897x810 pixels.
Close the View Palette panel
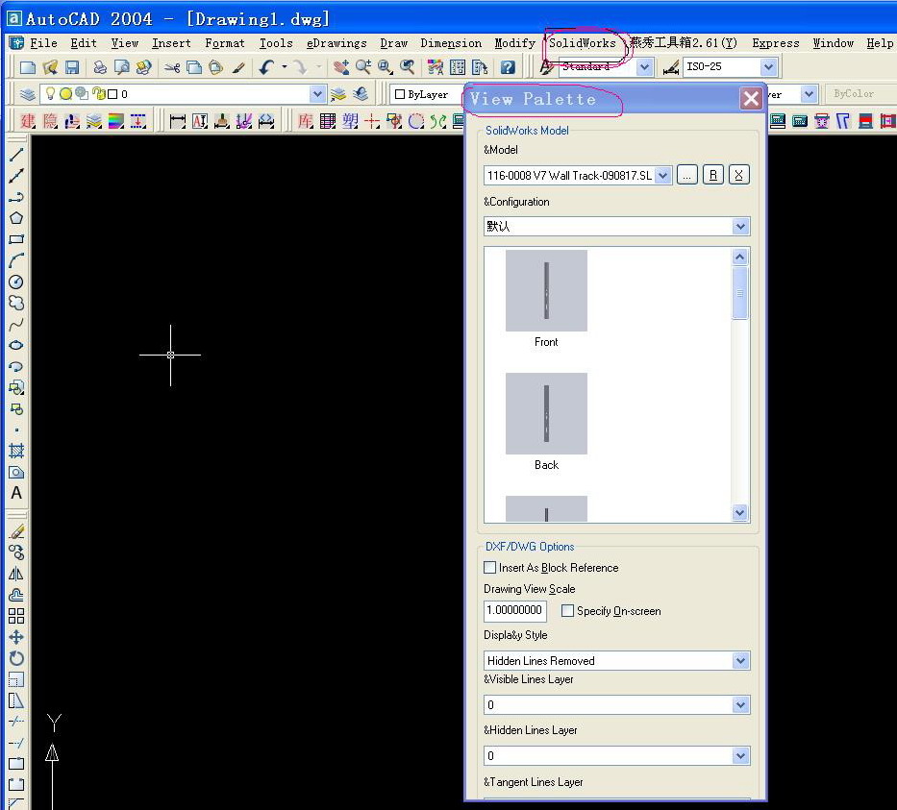pos(751,99)
